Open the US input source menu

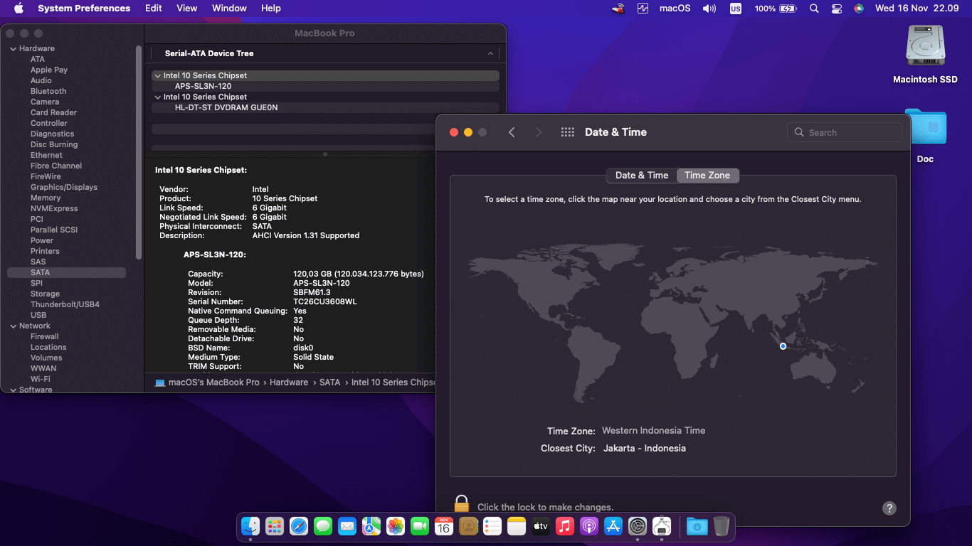pos(736,9)
